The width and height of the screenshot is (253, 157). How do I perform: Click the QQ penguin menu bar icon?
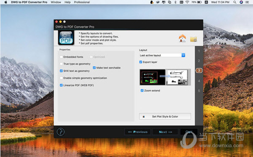(x=152, y=2)
